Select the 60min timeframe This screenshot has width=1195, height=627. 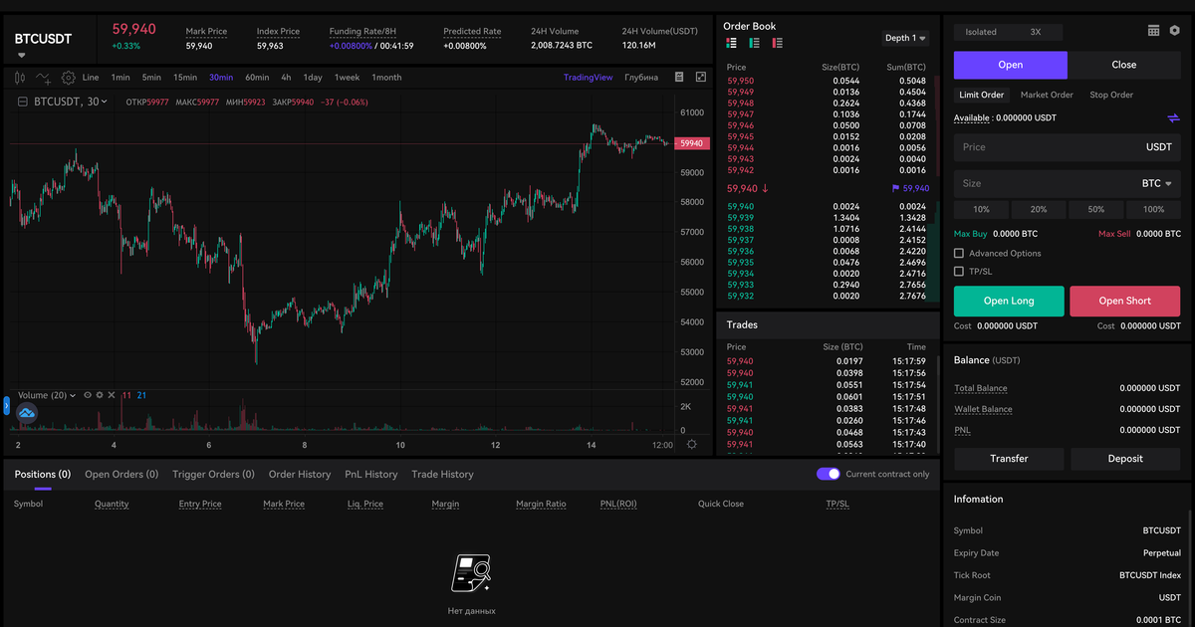(x=257, y=78)
